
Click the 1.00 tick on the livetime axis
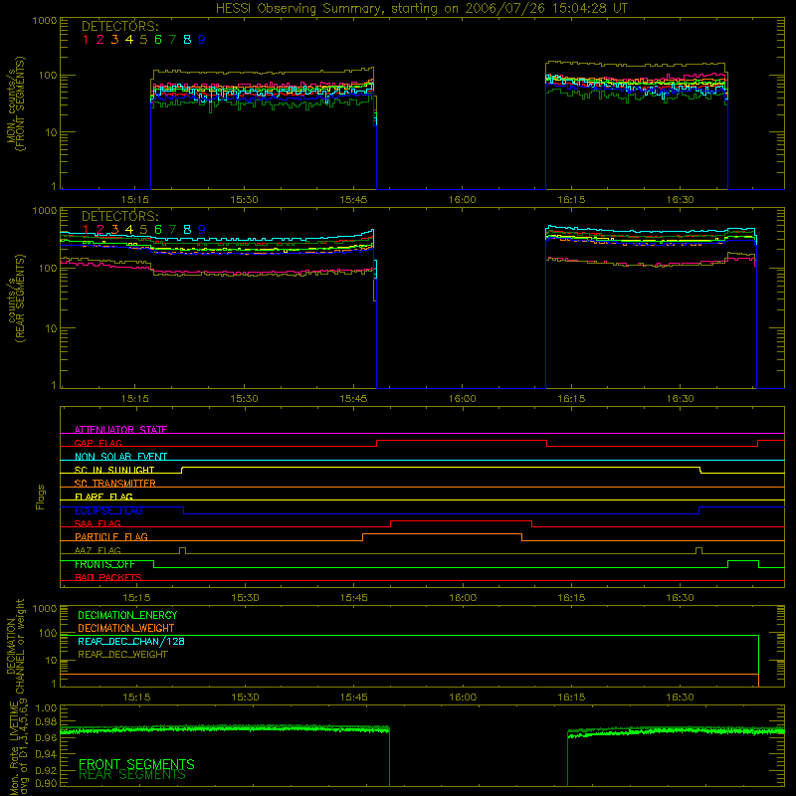47,707
